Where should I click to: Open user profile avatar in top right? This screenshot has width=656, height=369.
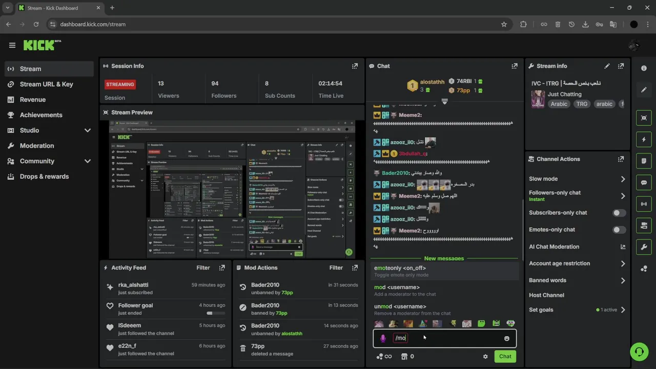[634, 45]
